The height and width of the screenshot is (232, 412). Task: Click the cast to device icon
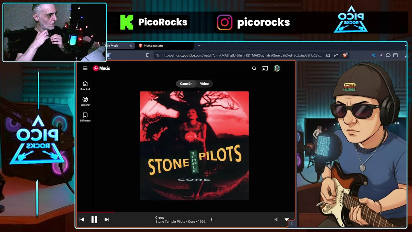tap(265, 68)
